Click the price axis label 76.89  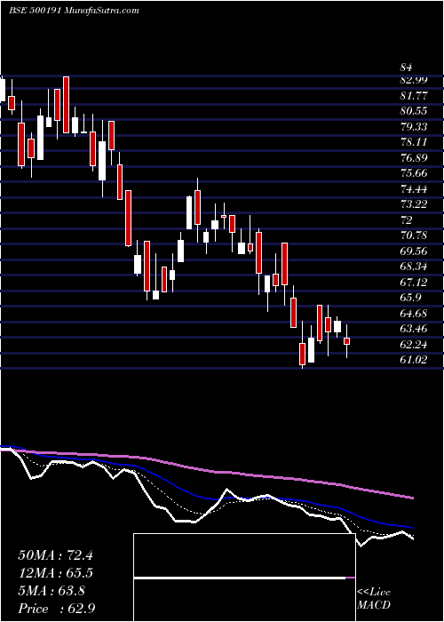[414, 157]
